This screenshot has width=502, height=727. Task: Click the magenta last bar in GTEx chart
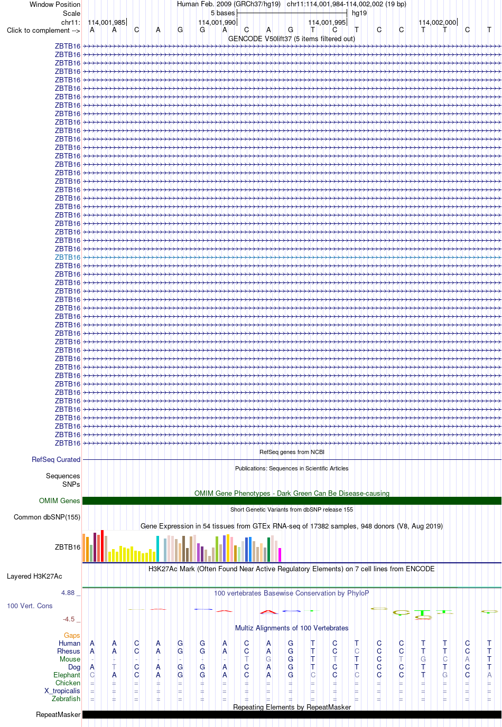[x=280, y=555]
